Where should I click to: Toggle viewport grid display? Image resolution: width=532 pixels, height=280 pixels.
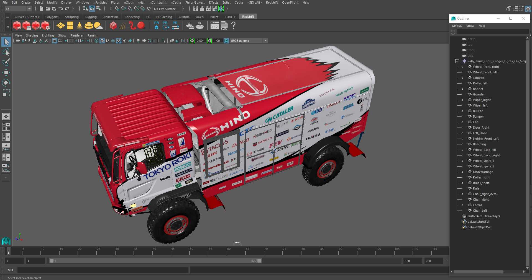[55, 41]
